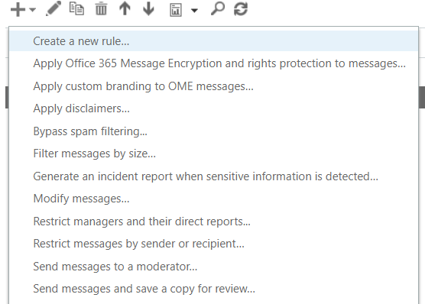Expand the report icon dropdown arrow
The width and height of the screenshot is (425, 304).
tap(194, 11)
